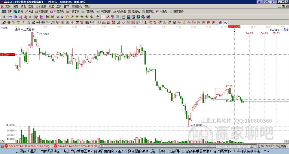The height and width of the screenshot is (154, 289).
Task: Open 赢家服务 service with dollar icon
Action: (x=177, y=12)
